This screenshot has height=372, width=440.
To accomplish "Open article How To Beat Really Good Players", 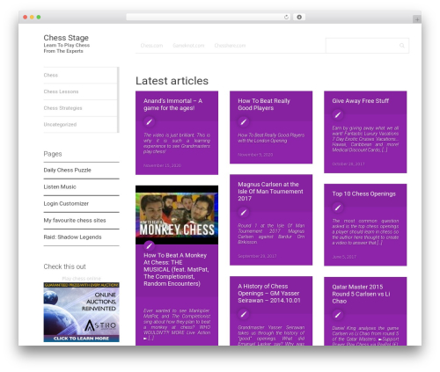I will (x=264, y=105).
